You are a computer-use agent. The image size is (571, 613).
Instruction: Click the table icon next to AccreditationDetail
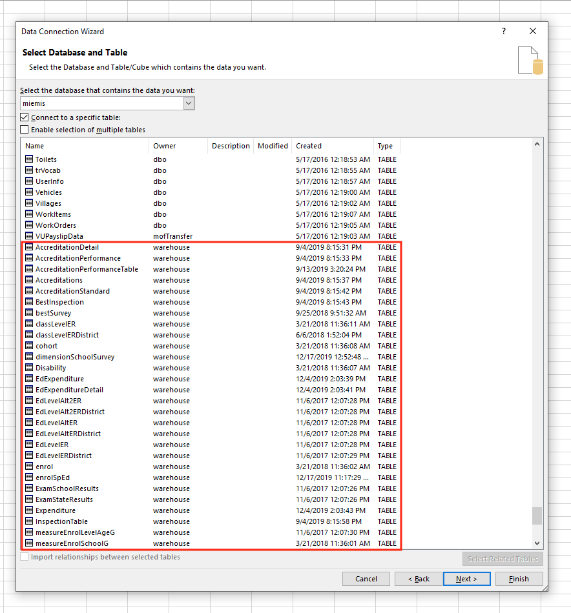click(x=29, y=247)
